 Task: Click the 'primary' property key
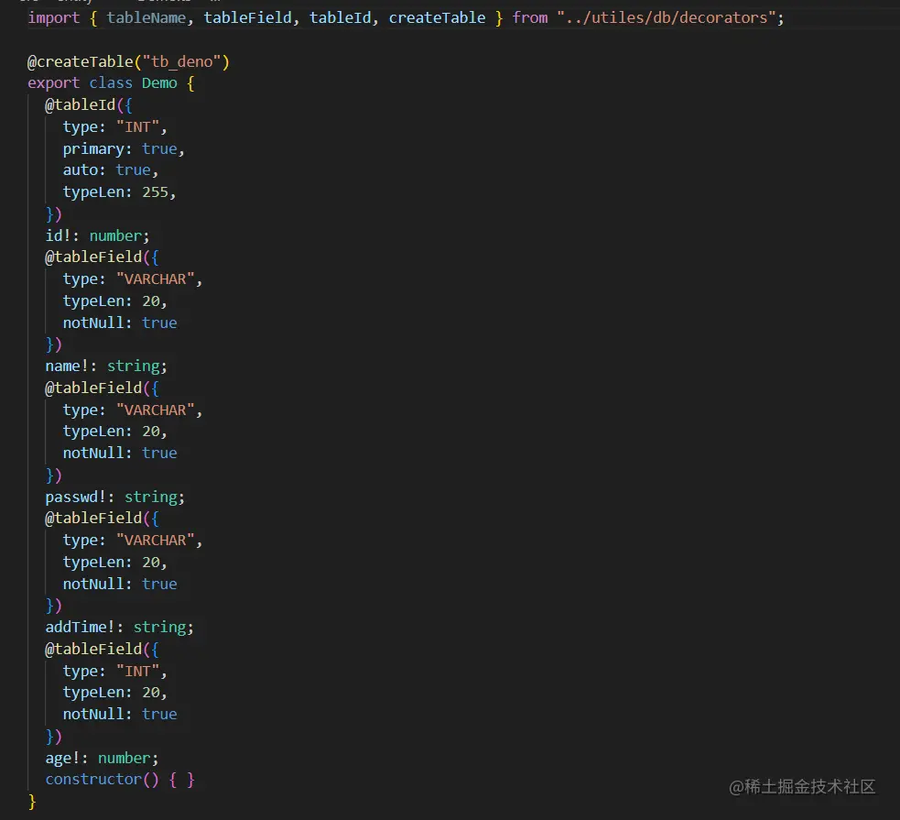[x=93, y=149]
